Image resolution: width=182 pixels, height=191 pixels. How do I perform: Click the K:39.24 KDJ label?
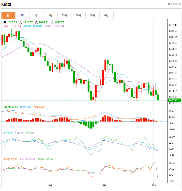point(8,133)
